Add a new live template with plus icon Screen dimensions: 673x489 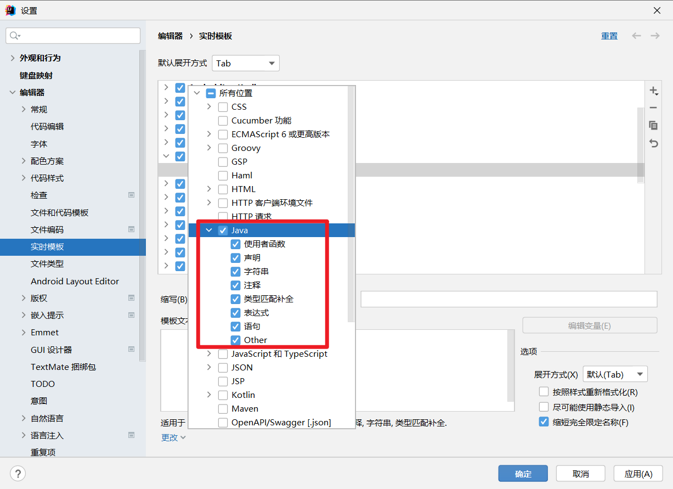653,91
